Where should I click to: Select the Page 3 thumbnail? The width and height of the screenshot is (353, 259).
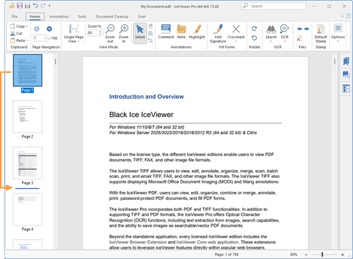pyautogui.click(x=27, y=164)
